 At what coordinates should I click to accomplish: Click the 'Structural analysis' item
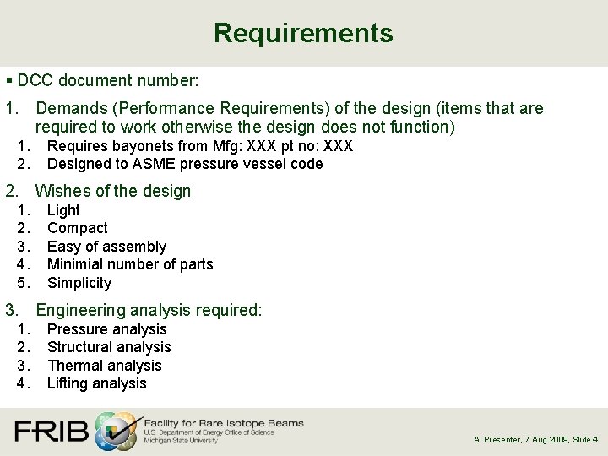109,347
